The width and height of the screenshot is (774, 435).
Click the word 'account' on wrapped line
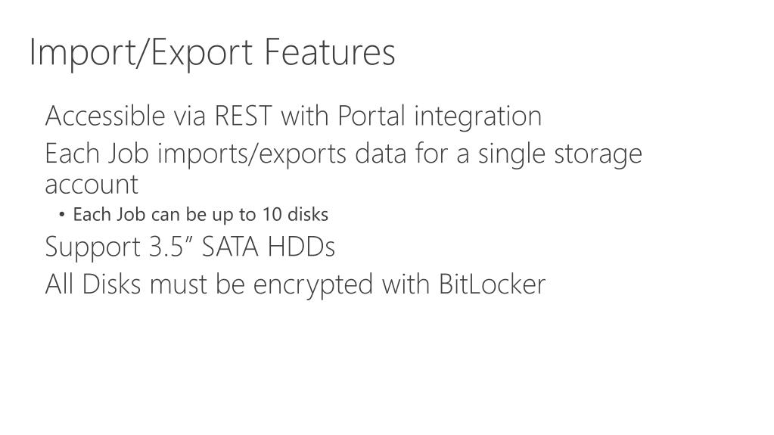(92, 185)
